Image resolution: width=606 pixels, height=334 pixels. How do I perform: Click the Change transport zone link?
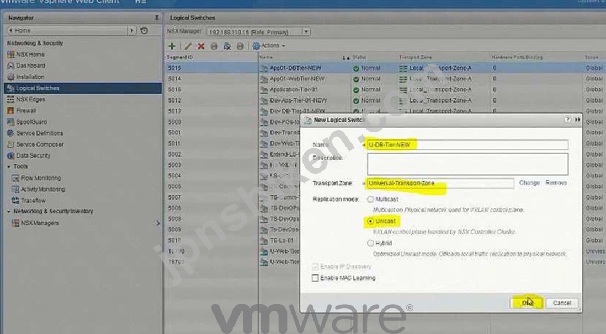[x=529, y=182]
